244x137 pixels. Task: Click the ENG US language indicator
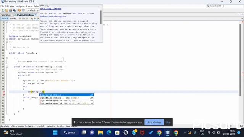202,132
